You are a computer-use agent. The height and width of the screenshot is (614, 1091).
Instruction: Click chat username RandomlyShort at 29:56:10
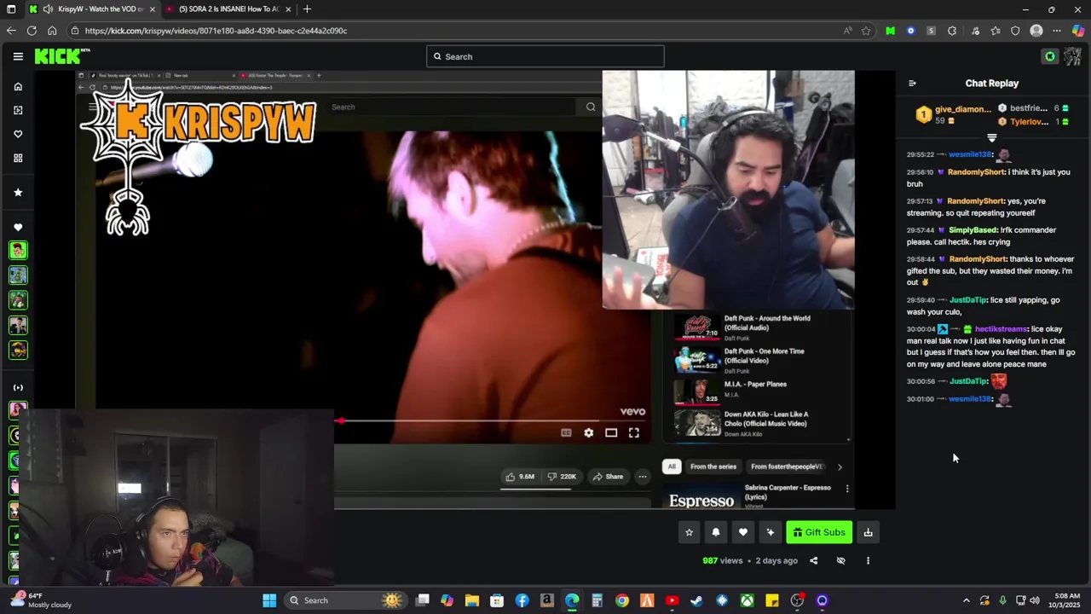coord(976,172)
